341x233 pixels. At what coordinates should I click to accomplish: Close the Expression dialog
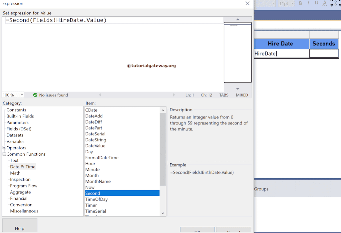(247, 3)
